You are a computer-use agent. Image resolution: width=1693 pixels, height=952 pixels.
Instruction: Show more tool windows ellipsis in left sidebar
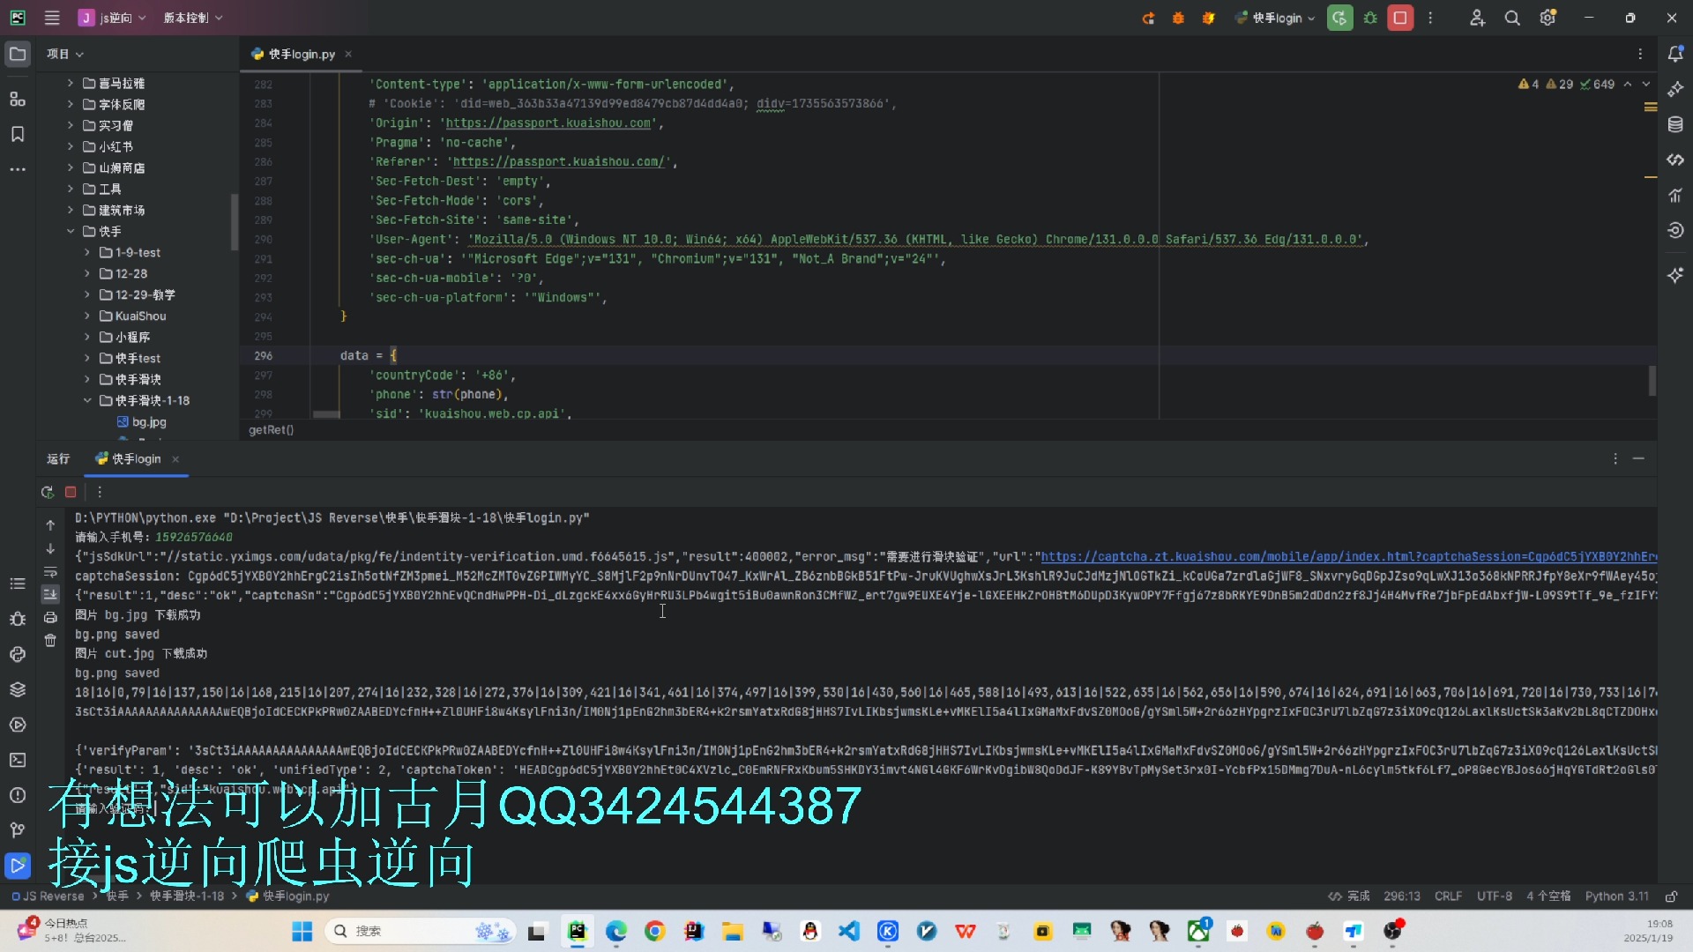[x=18, y=169]
